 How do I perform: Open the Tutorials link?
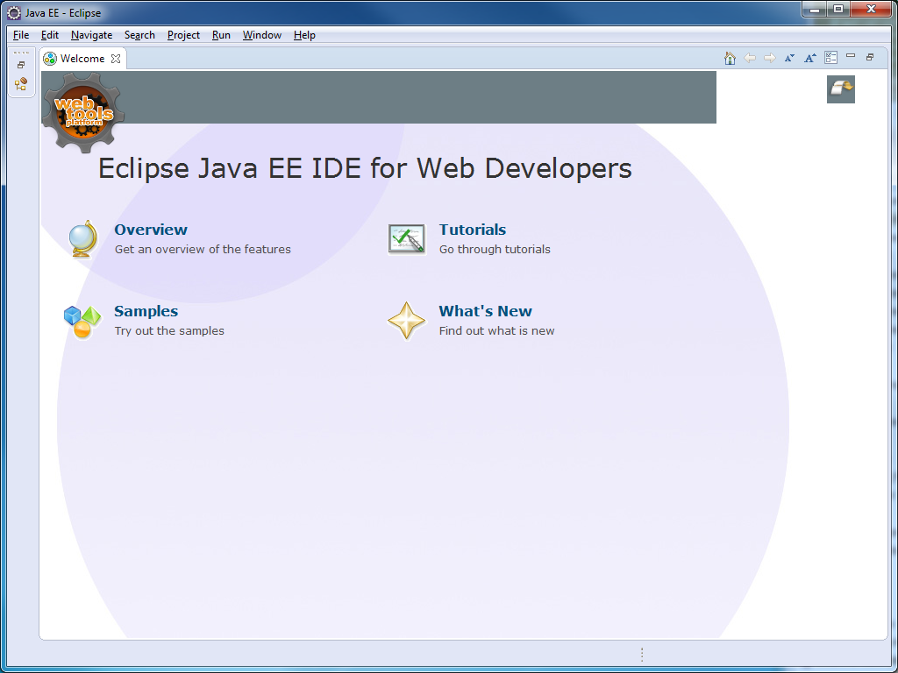click(473, 230)
